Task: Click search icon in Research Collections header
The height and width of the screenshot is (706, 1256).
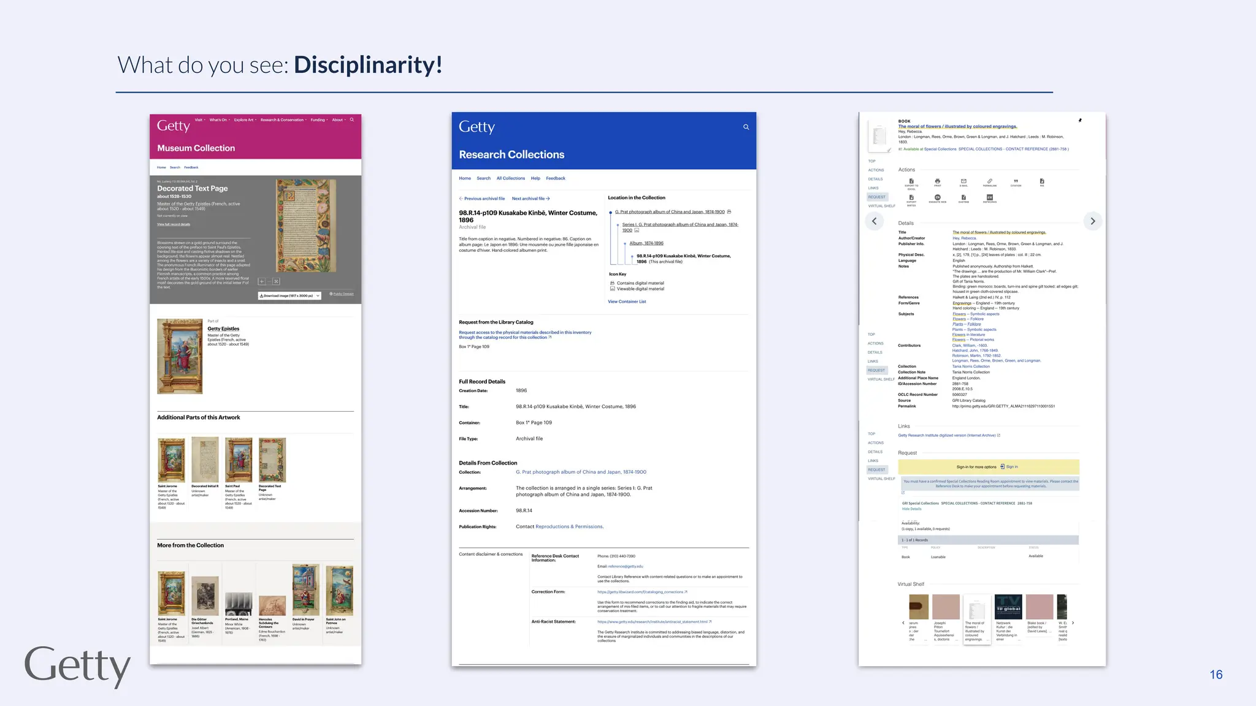Action: [x=746, y=127]
